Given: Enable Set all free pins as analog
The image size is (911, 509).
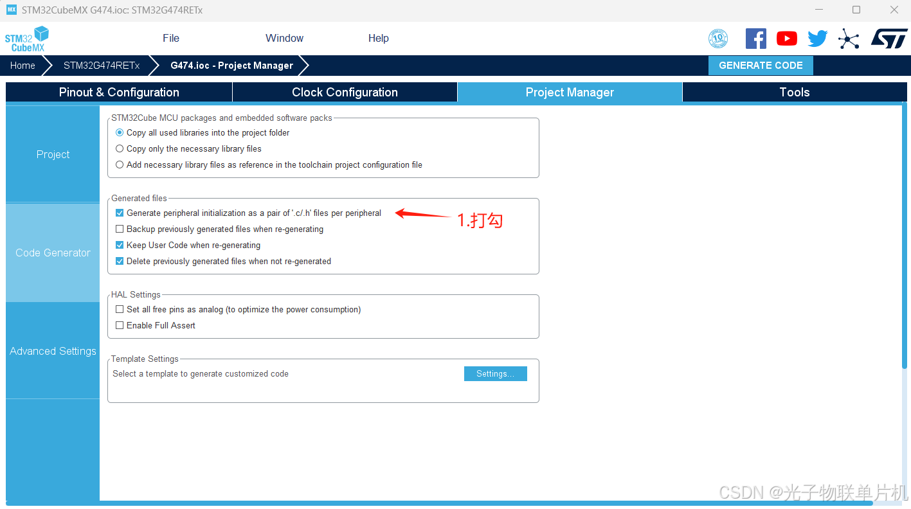Looking at the screenshot, I should point(120,309).
